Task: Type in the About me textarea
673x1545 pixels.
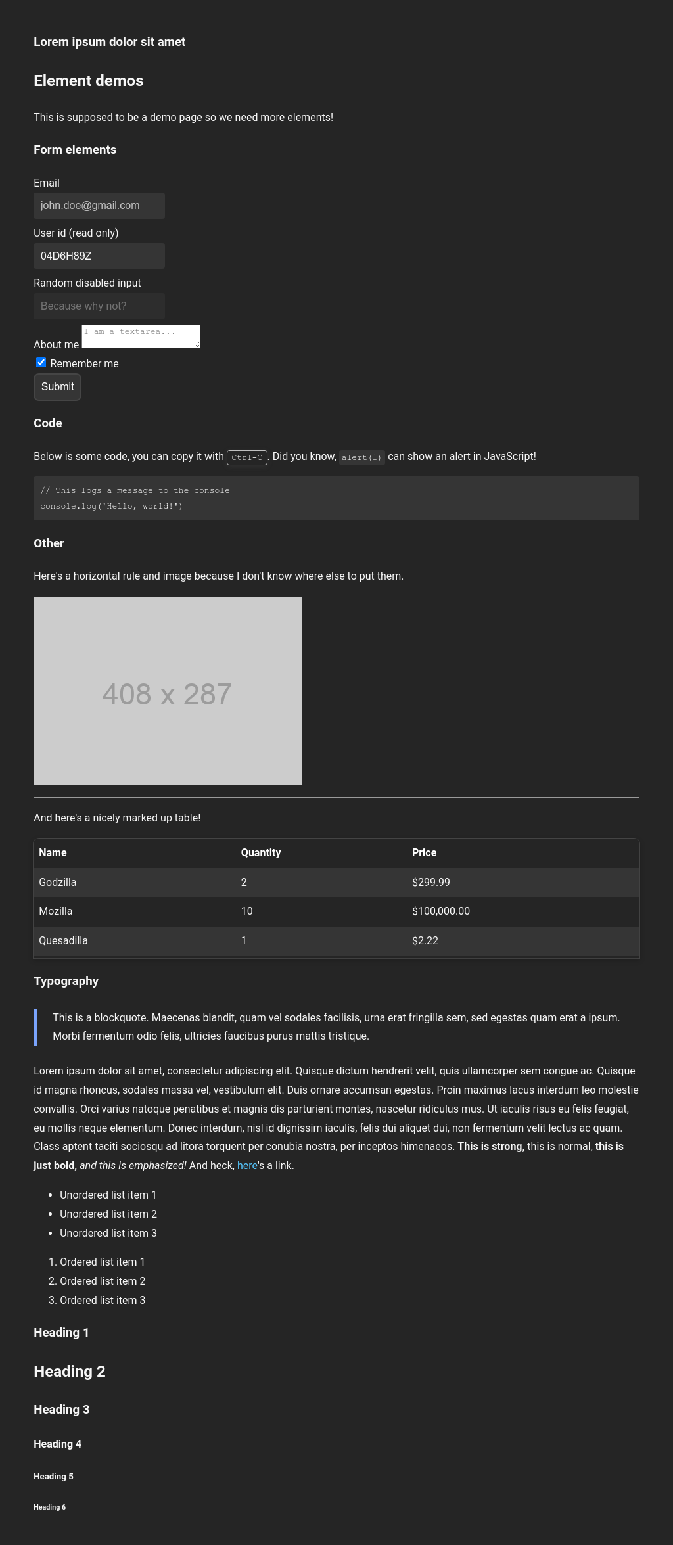Action: click(141, 336)
